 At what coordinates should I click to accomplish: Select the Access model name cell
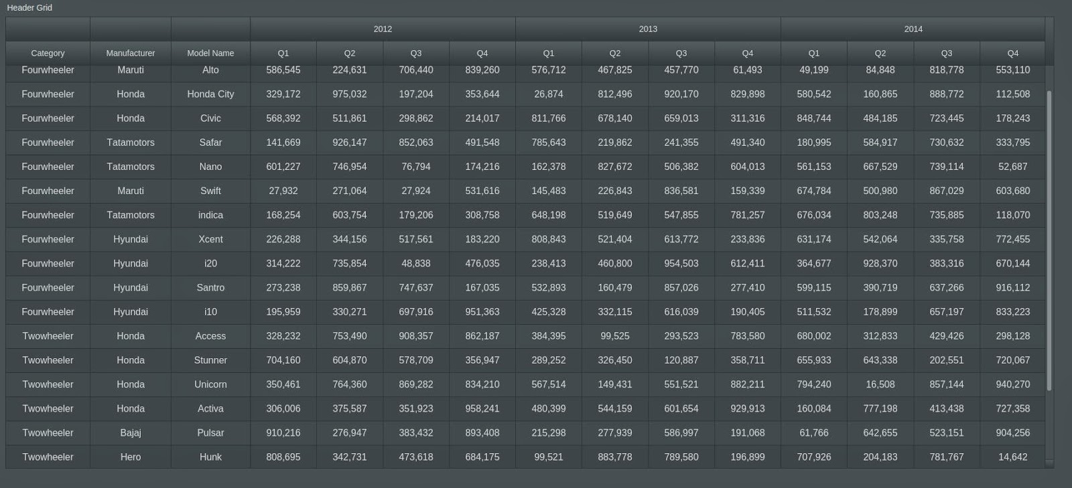click(x=210, y=336)
